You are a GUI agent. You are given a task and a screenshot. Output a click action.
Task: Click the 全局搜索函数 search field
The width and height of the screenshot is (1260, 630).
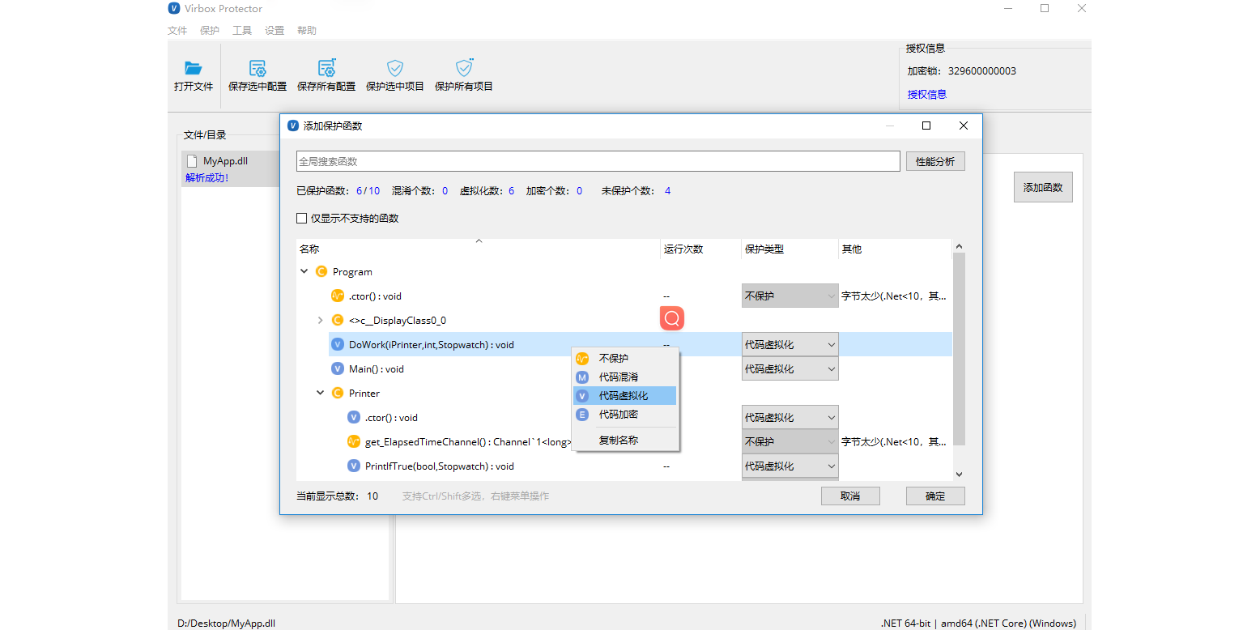coord(598,160)
